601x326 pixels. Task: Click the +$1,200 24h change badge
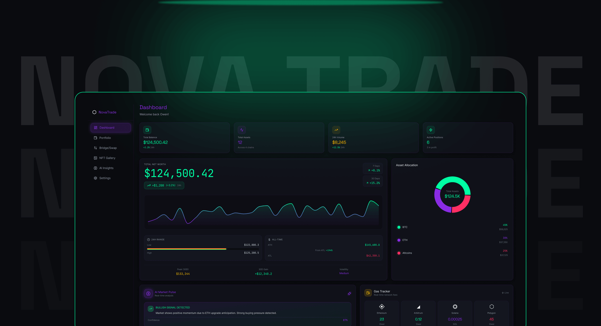coord(164,185)
